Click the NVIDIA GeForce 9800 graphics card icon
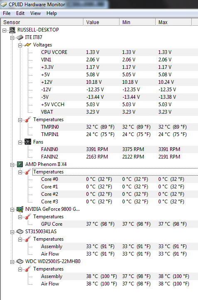Viewport: 198px width, 300px height. 20,209
